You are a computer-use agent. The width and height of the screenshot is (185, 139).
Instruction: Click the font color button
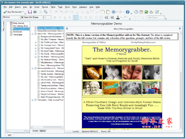point(118,18)
